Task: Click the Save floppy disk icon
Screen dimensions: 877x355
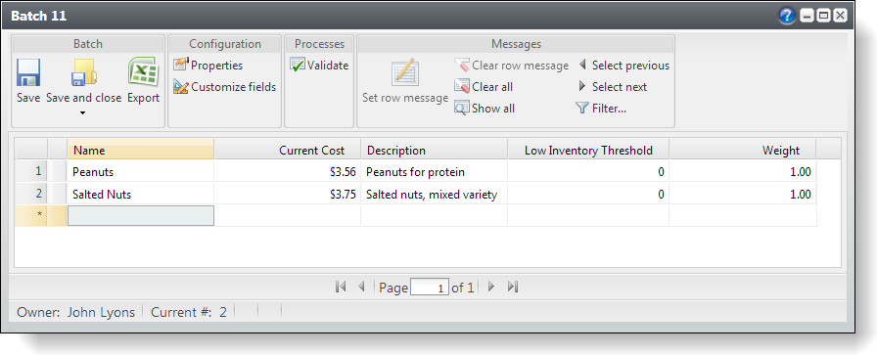Action: click(x=28, y=72)
